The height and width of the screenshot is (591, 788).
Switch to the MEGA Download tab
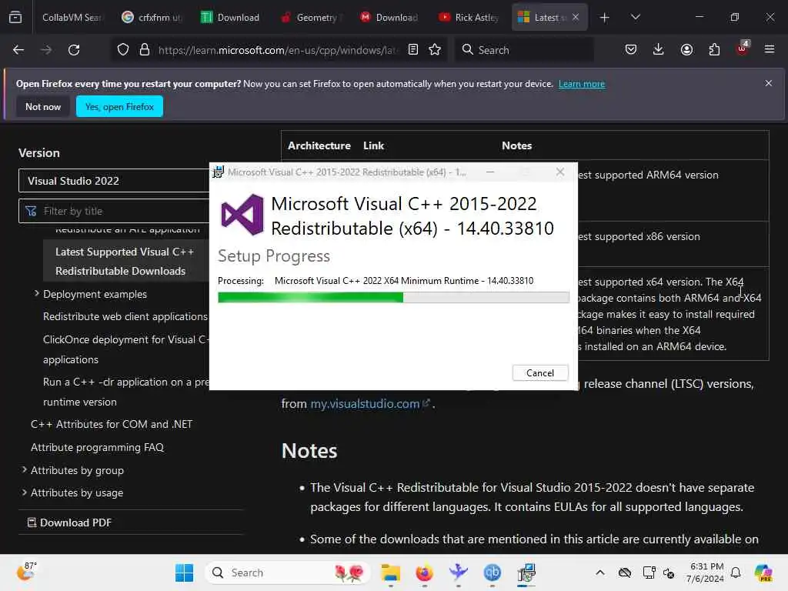coord(390,18)
